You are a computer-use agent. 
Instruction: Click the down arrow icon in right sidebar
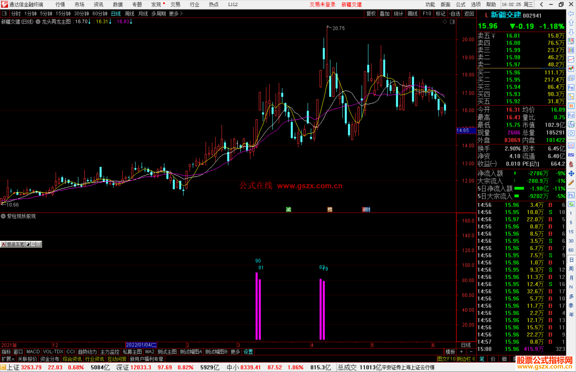pyautogui.click(x=571, y=32)
